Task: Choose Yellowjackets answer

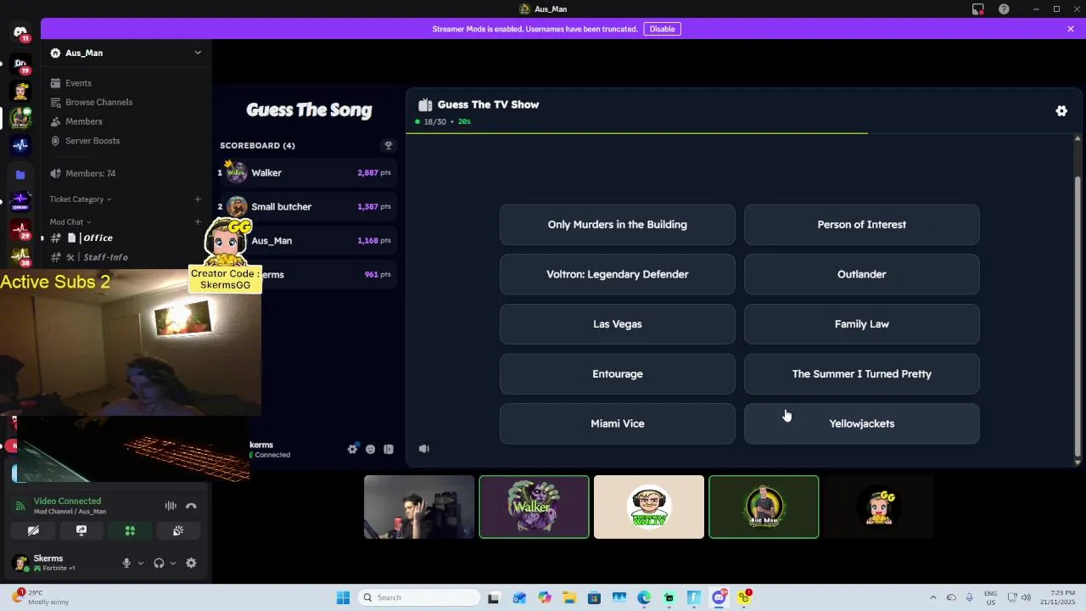Action: (861, 423)
